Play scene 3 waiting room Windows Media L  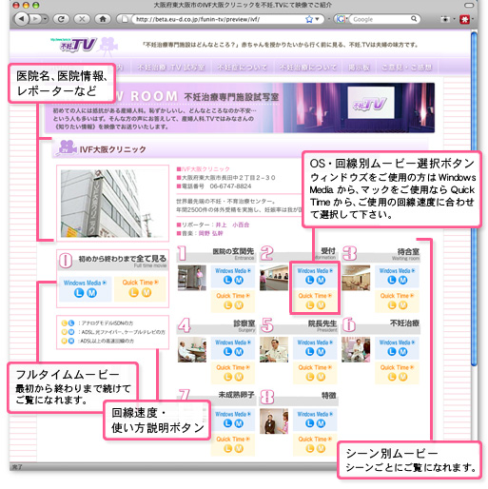pyautogui.click(x=392, y=280)
